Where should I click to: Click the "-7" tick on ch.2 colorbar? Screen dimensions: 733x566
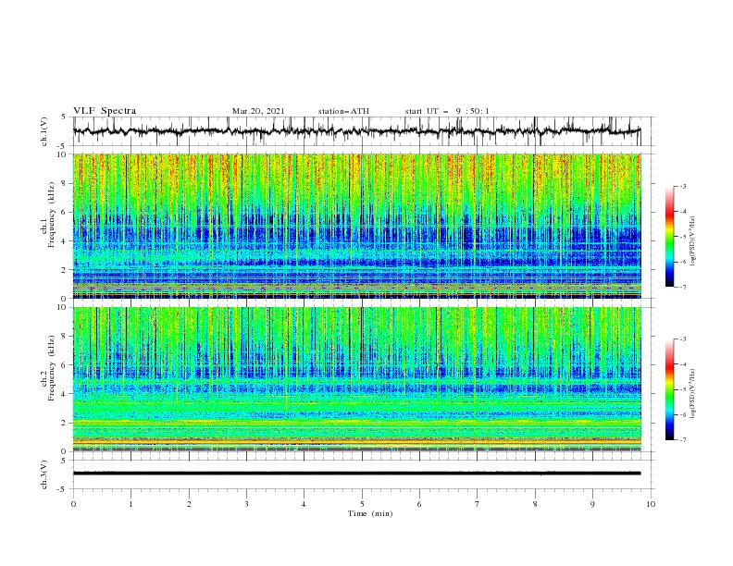[683, 440]
